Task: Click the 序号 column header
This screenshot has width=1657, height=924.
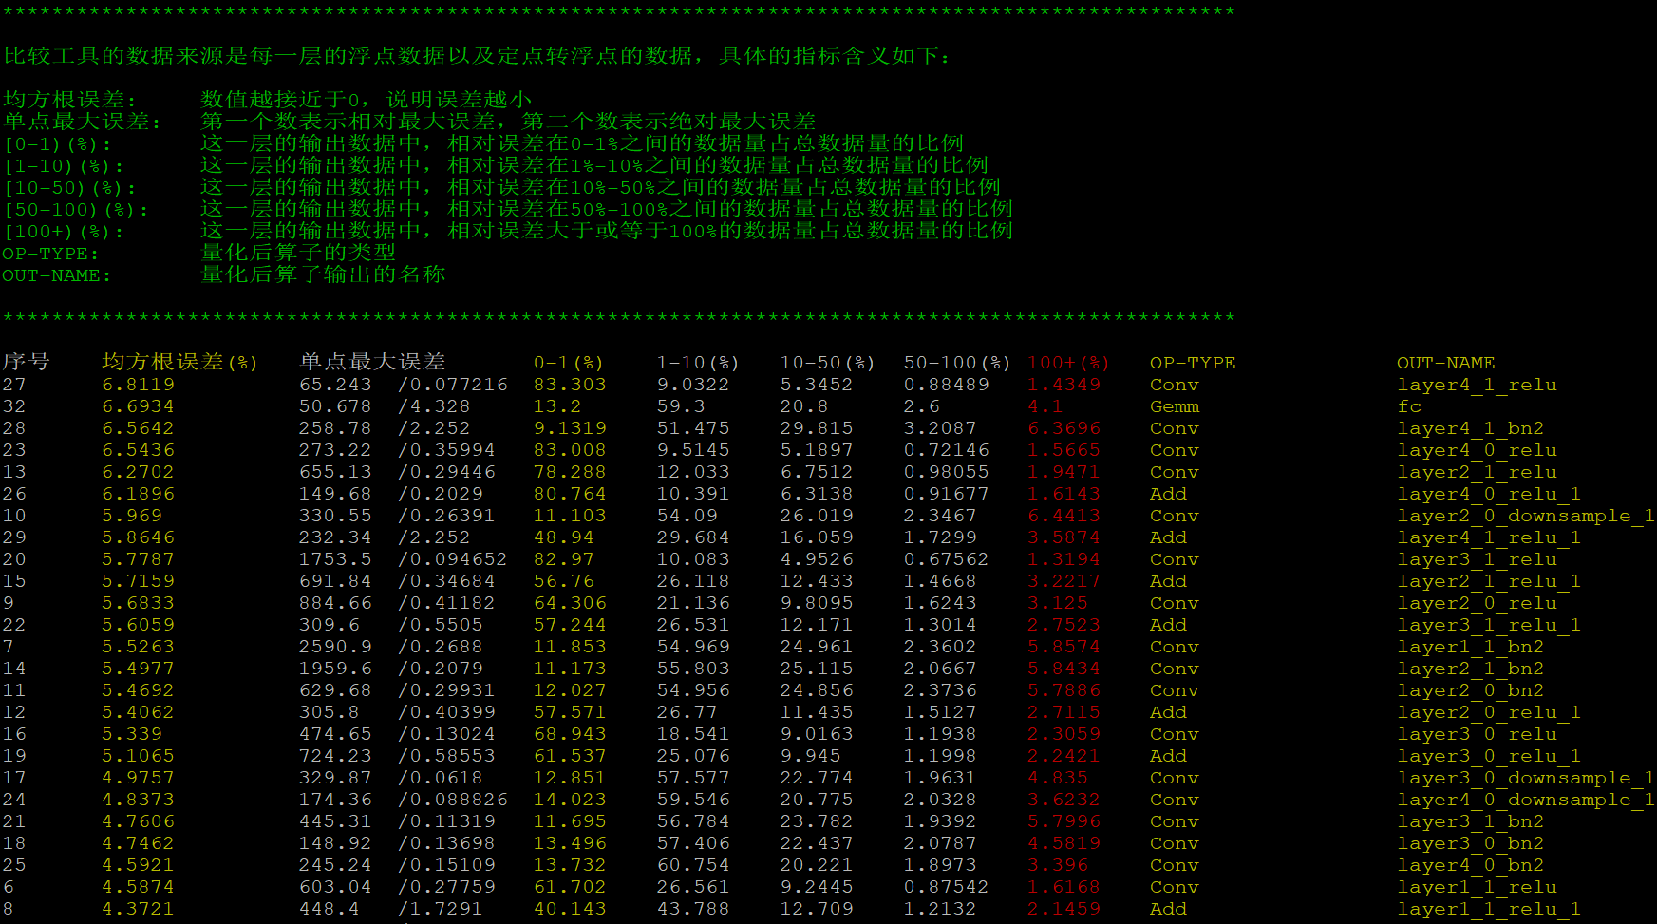Action: coord(27,362)
